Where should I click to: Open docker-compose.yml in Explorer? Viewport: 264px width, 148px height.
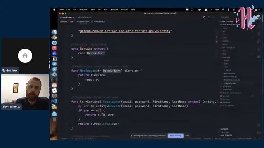pos(232,93)
